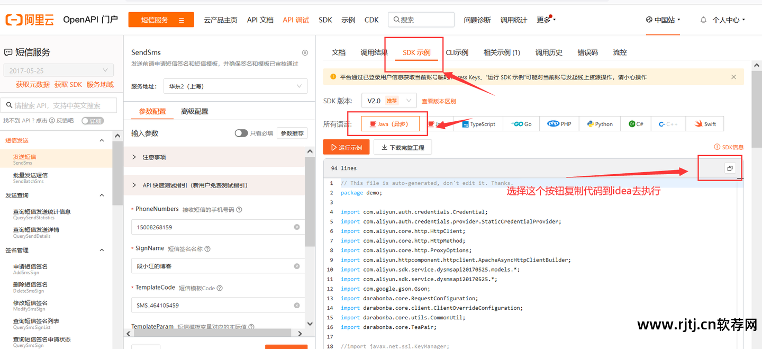Click the help icon next to TemplateCode
762x349 pixels.
pos(220,288)
